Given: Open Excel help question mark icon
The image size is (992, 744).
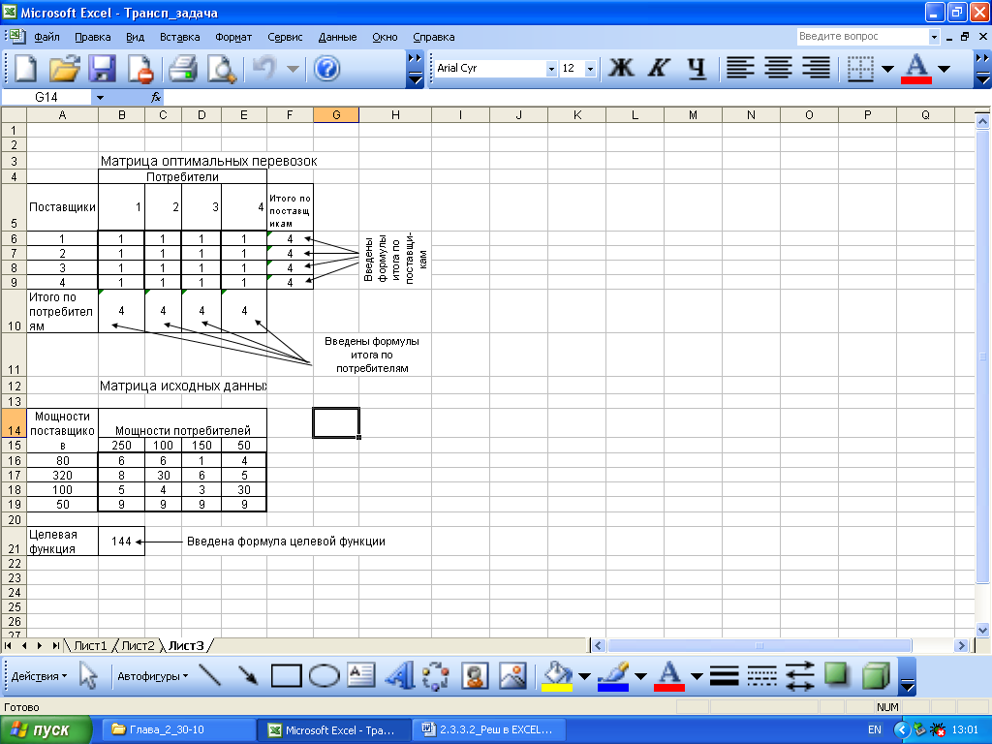Looking at the screenshot, I should (x=326, y=69).
